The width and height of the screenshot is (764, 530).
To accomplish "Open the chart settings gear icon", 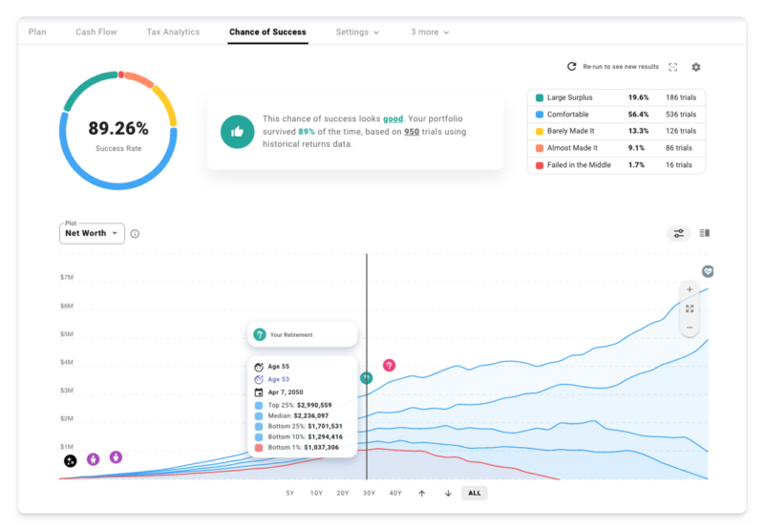I will coord(696,67).
